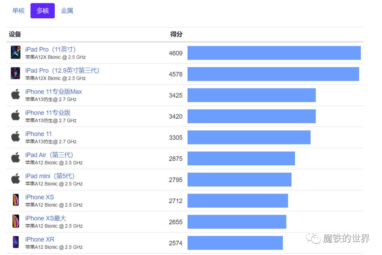Select the 多核 tab
The width and height of the screenshot is (382, 255).
click(42, 11)
